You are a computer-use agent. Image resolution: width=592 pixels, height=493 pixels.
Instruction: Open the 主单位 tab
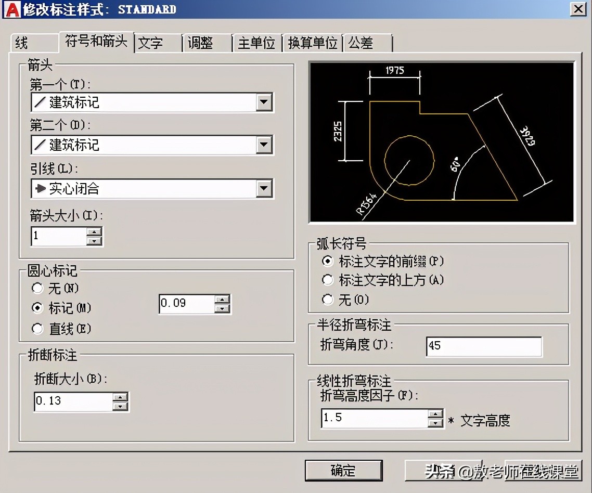tap(255, 43)
